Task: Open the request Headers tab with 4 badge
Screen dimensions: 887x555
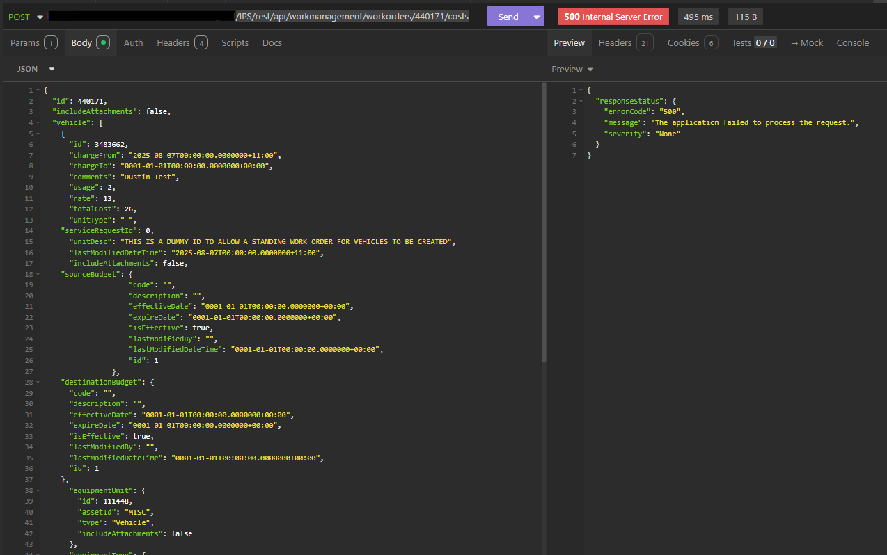Action: click(182, 43)
